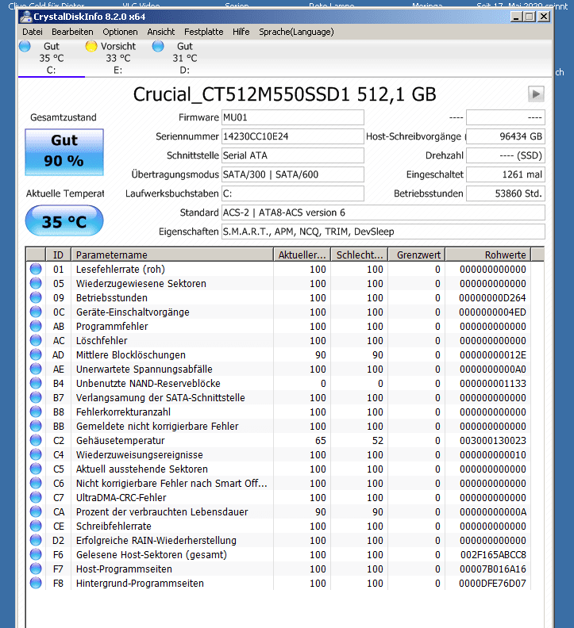The width and height of the screenshot is (574, 628).
Task: Click the Schnittstelle field Serial ATA
Action: (x=293, y=155)
